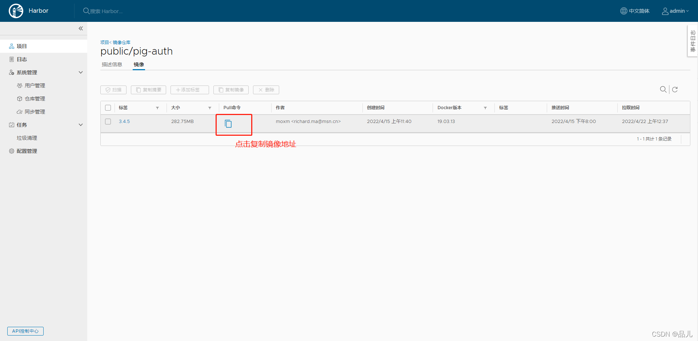Screen dimensions: 698x341
Task: Click the search icon in header
Action: coord(86,11)
